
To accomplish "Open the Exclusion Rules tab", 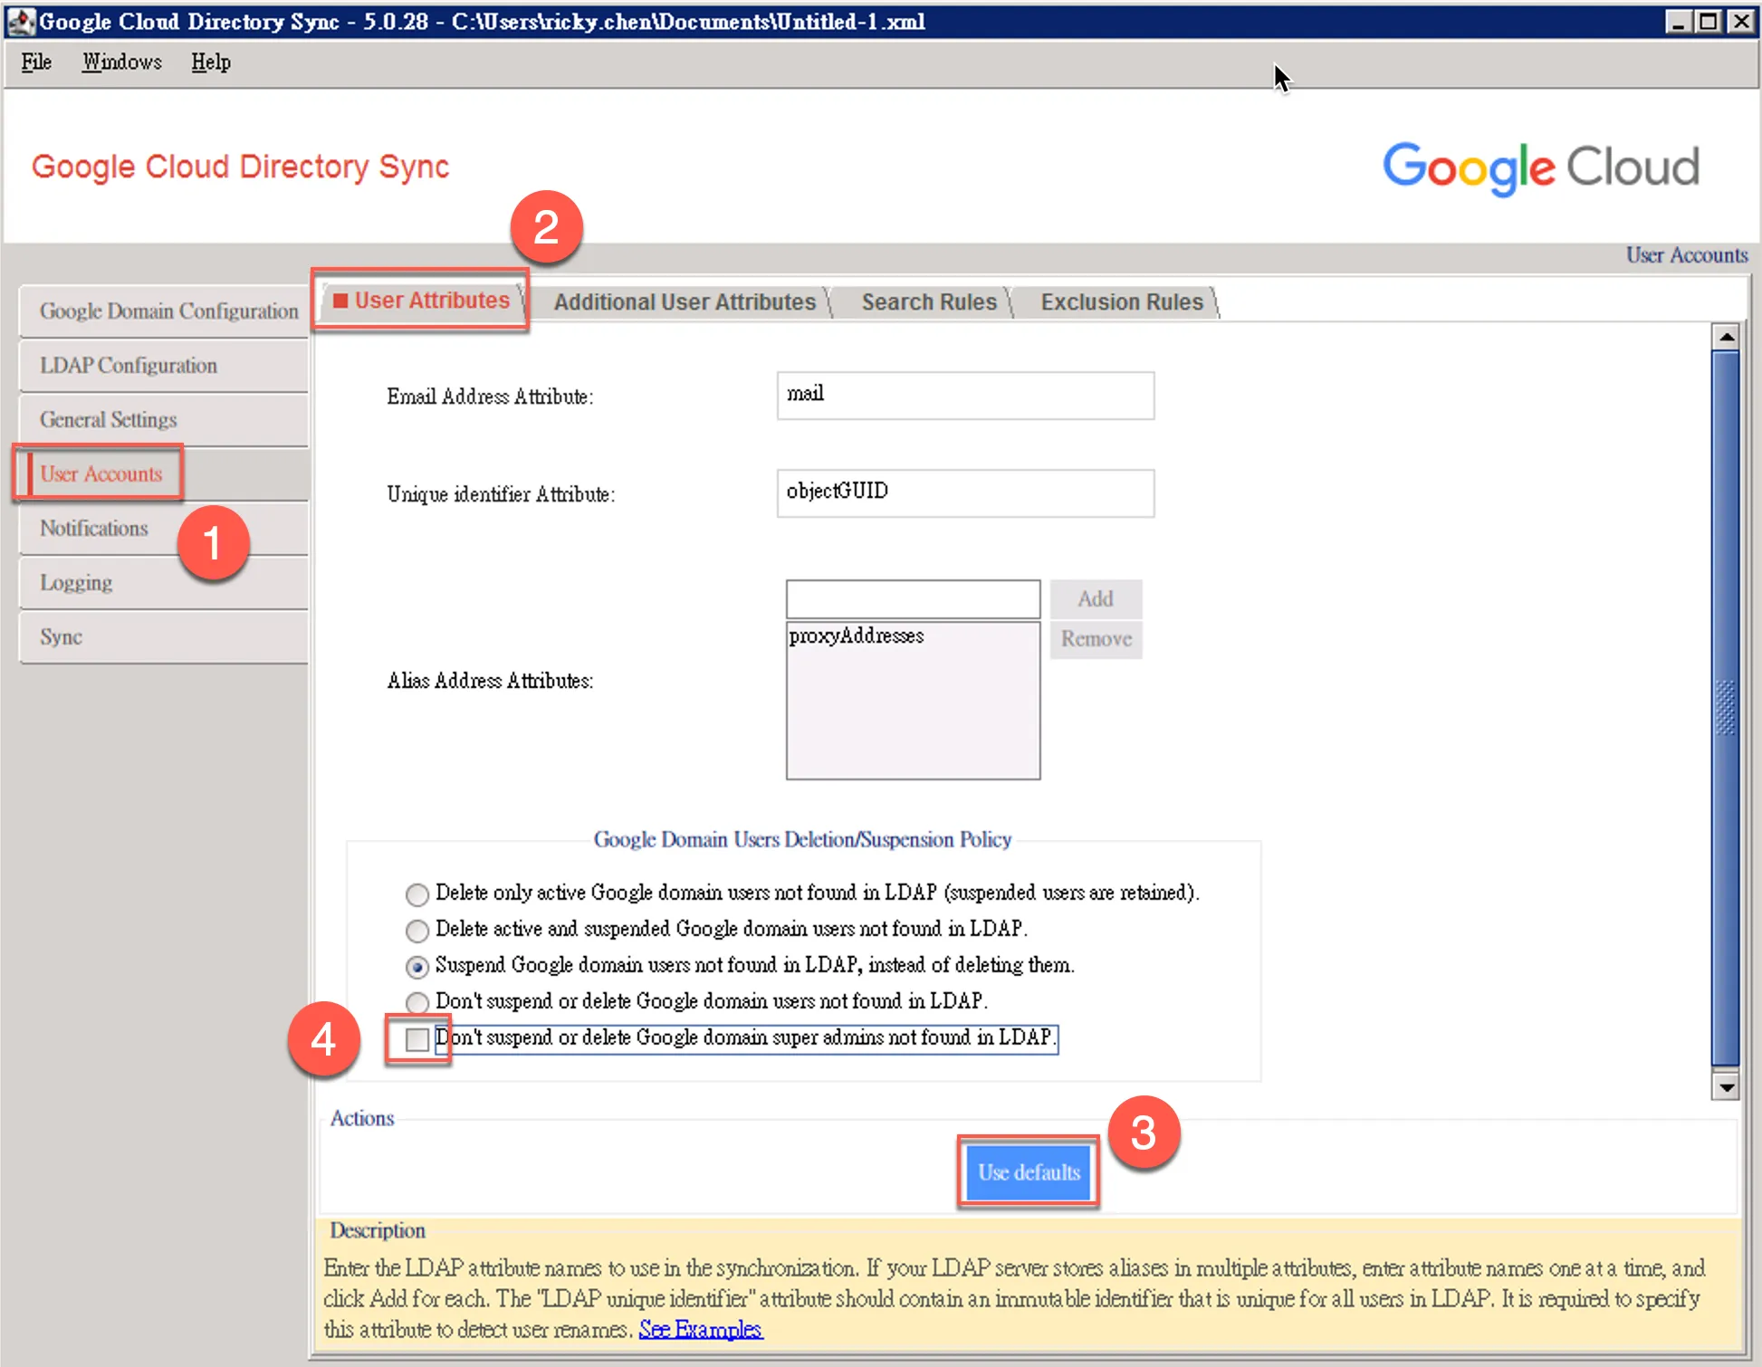I will (x=1122, y=302).
